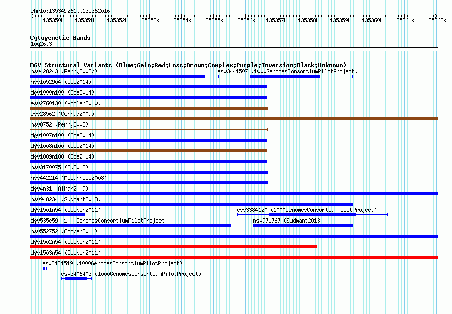This screenshot has height=314, width=452.
Task: Select the short dgv1501n54 blue bar
Action: pos(57,215)
